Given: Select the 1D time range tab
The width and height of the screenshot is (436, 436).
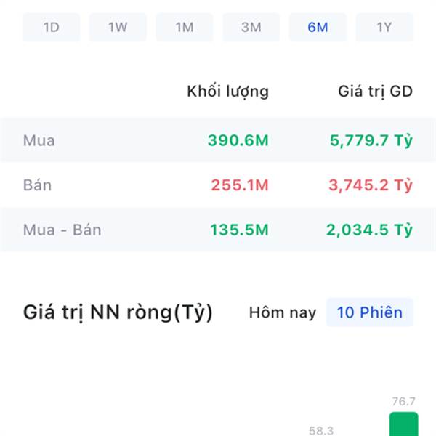Looking at the screenshot, I should tap(51, 28).
